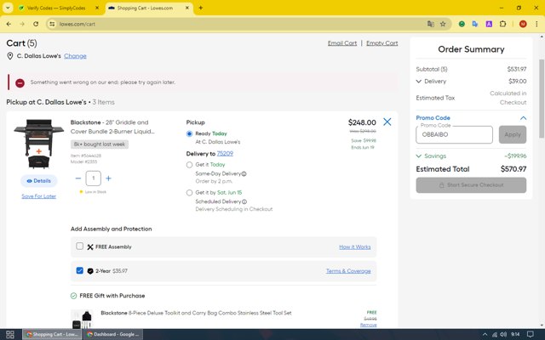Remove the free Blackstone toolkit gift
This screenshot has height=340, width=545.
click(369, 325)
